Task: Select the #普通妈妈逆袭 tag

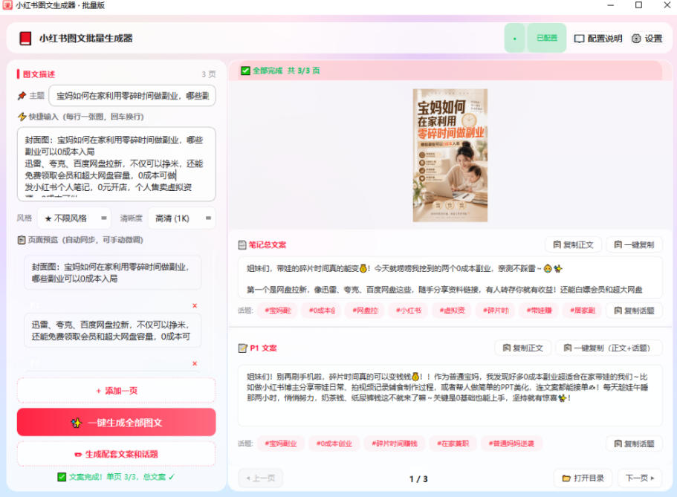Action: 511,444
